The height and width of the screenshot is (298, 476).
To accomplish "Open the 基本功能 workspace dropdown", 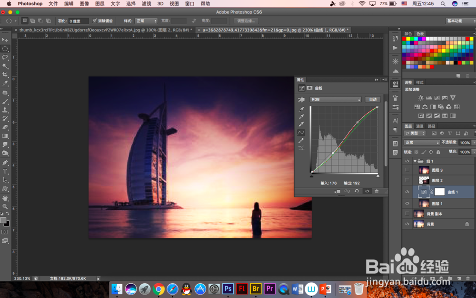I will click(x=460, y=21).
